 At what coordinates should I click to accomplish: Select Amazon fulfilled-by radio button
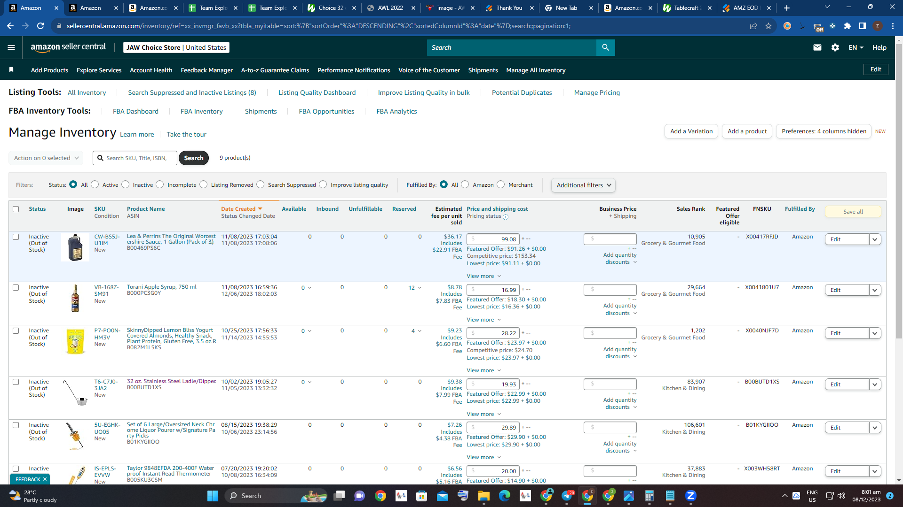[465, 184]
